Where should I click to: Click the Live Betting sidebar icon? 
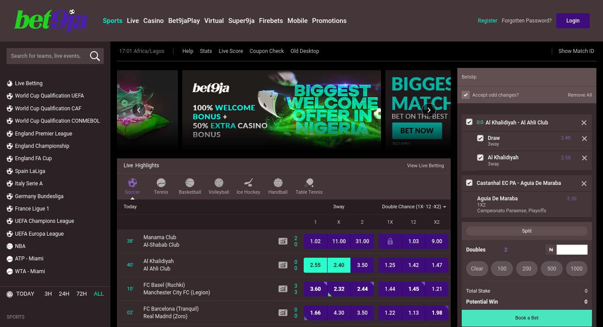pos(10,83)
